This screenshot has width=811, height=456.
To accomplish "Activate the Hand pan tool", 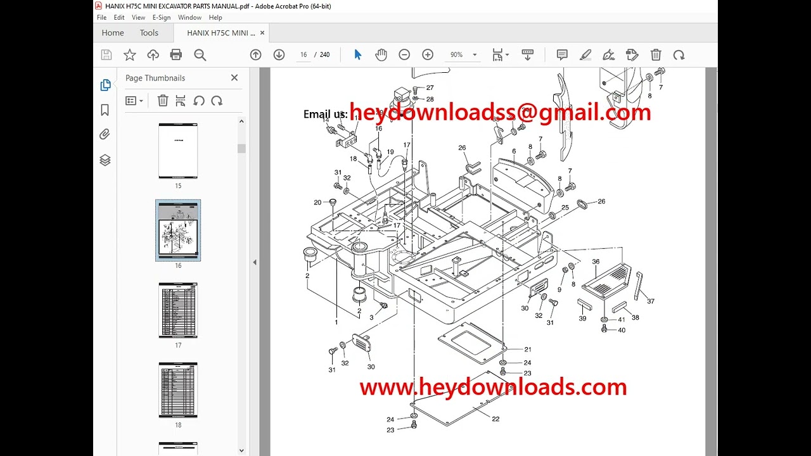I will pyautogui.click(x=381, y=55).
